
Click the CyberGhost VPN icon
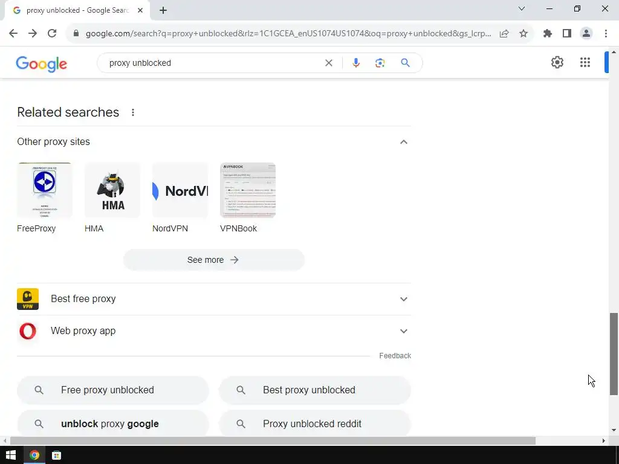point(28,299)
